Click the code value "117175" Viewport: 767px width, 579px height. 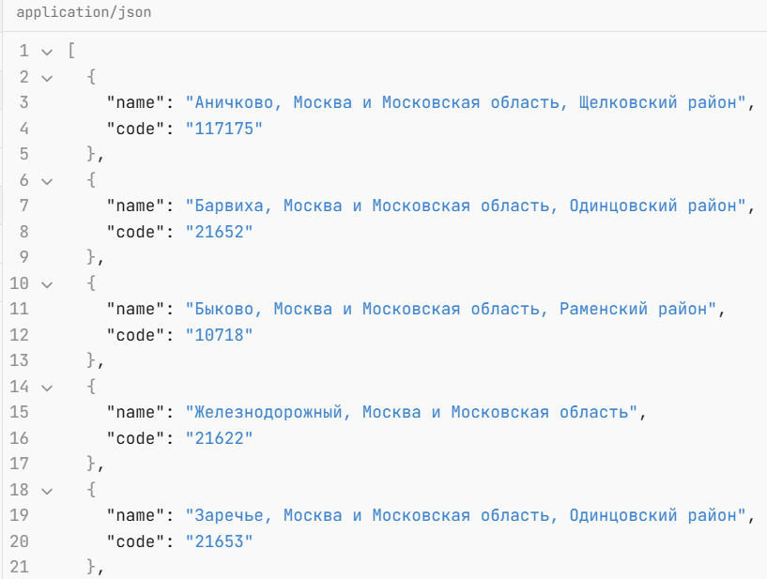223,129
